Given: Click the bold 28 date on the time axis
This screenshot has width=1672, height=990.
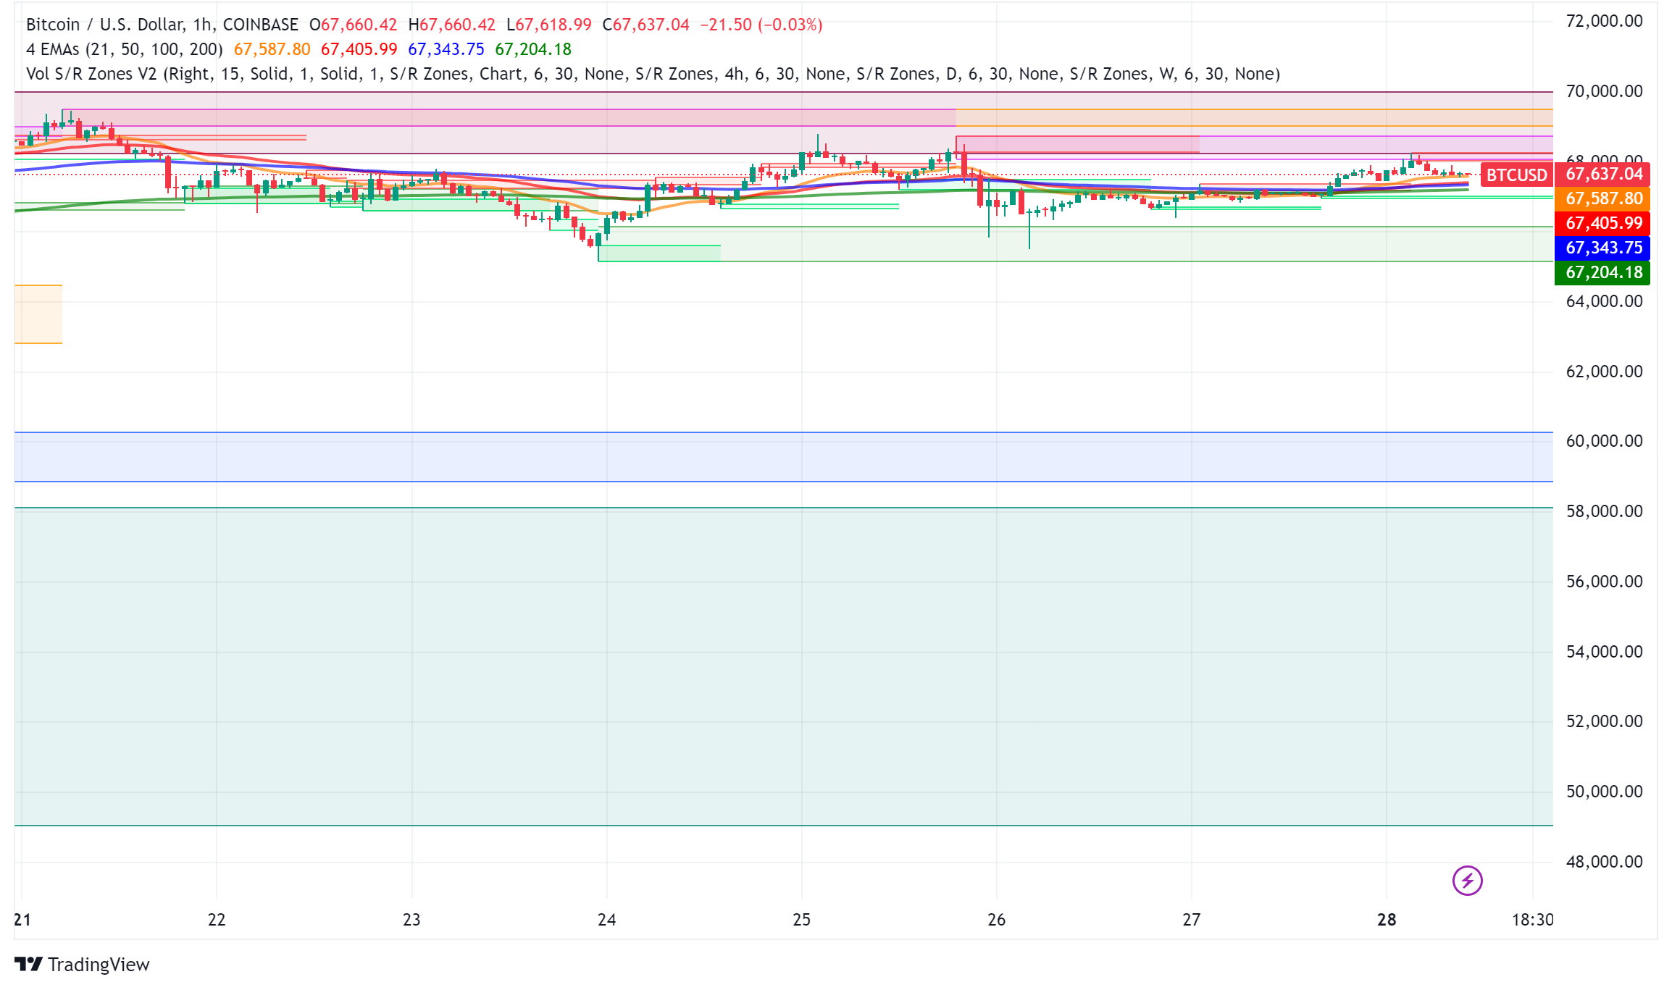Looking at the screenshot, I should click(x=1387, y=920).
